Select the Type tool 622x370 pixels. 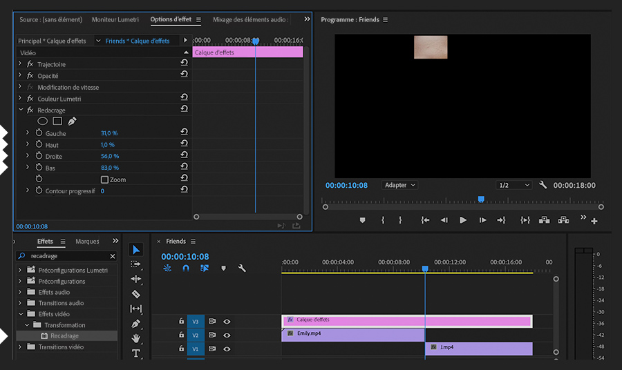[x=136, y=353]
